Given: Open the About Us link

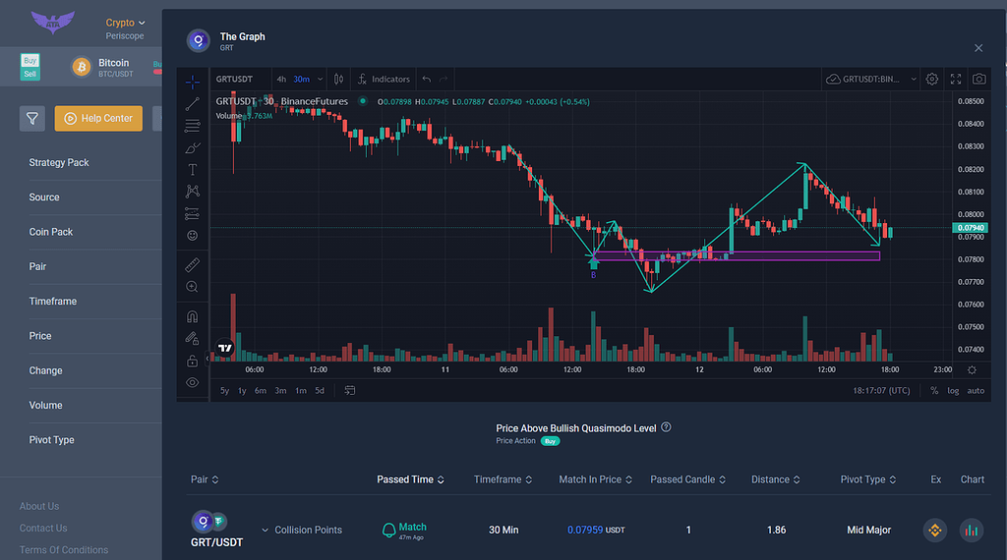Looking at the screenshot, I should (39, 506).
